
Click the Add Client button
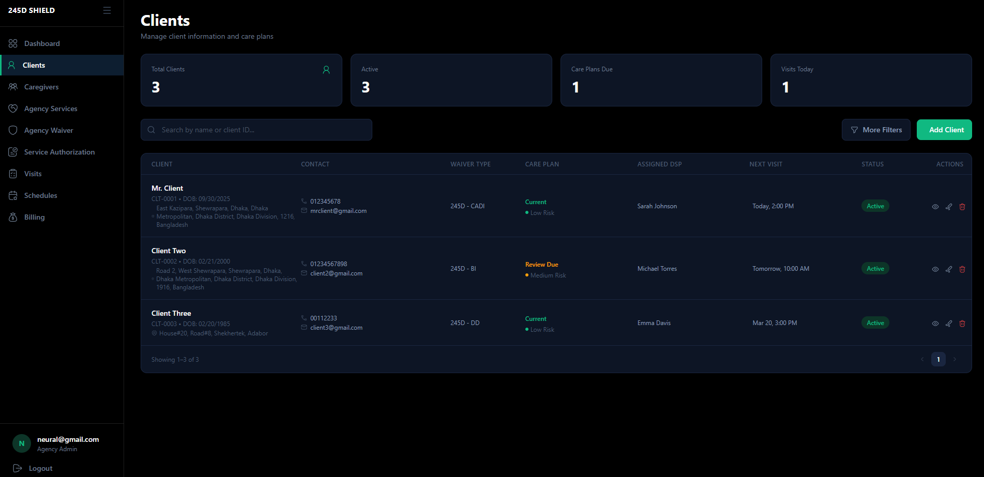(944, 130)
